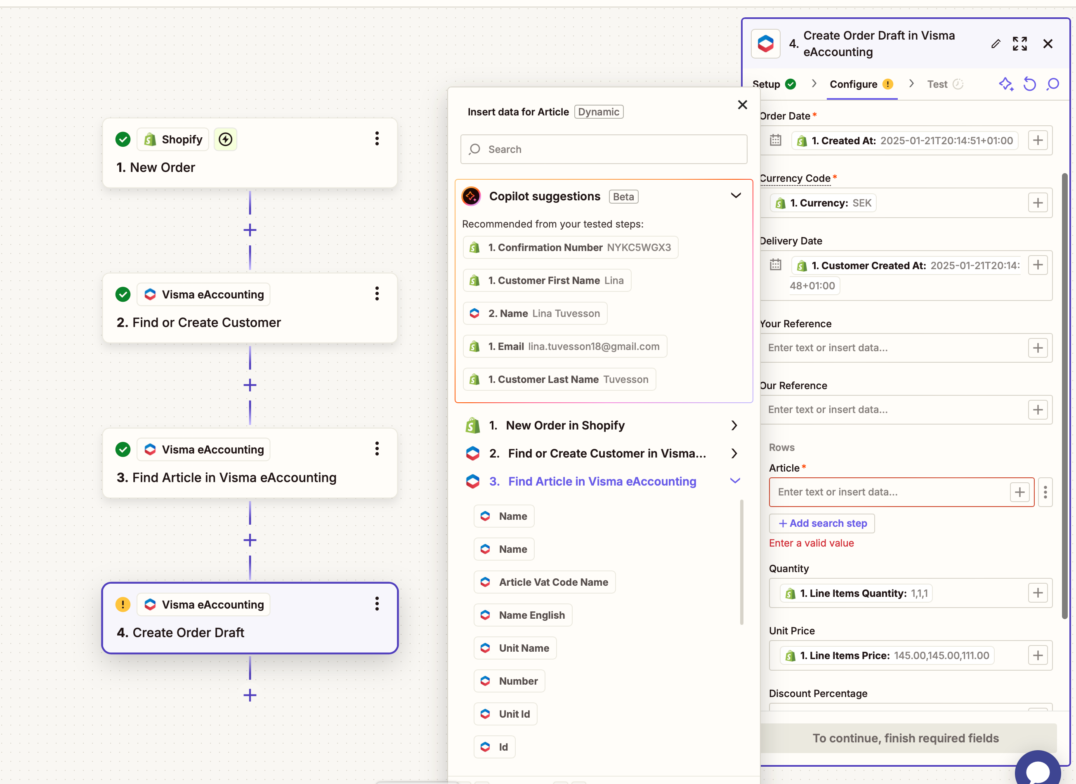Collapse the Copilot suggestions section
Image resolution: width=1076 pixels, height=784 pixels.
tap(735, 195)
